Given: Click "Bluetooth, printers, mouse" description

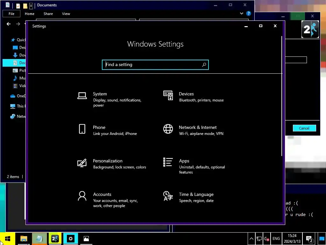Looking at the screenshot, I should [202, 100].
